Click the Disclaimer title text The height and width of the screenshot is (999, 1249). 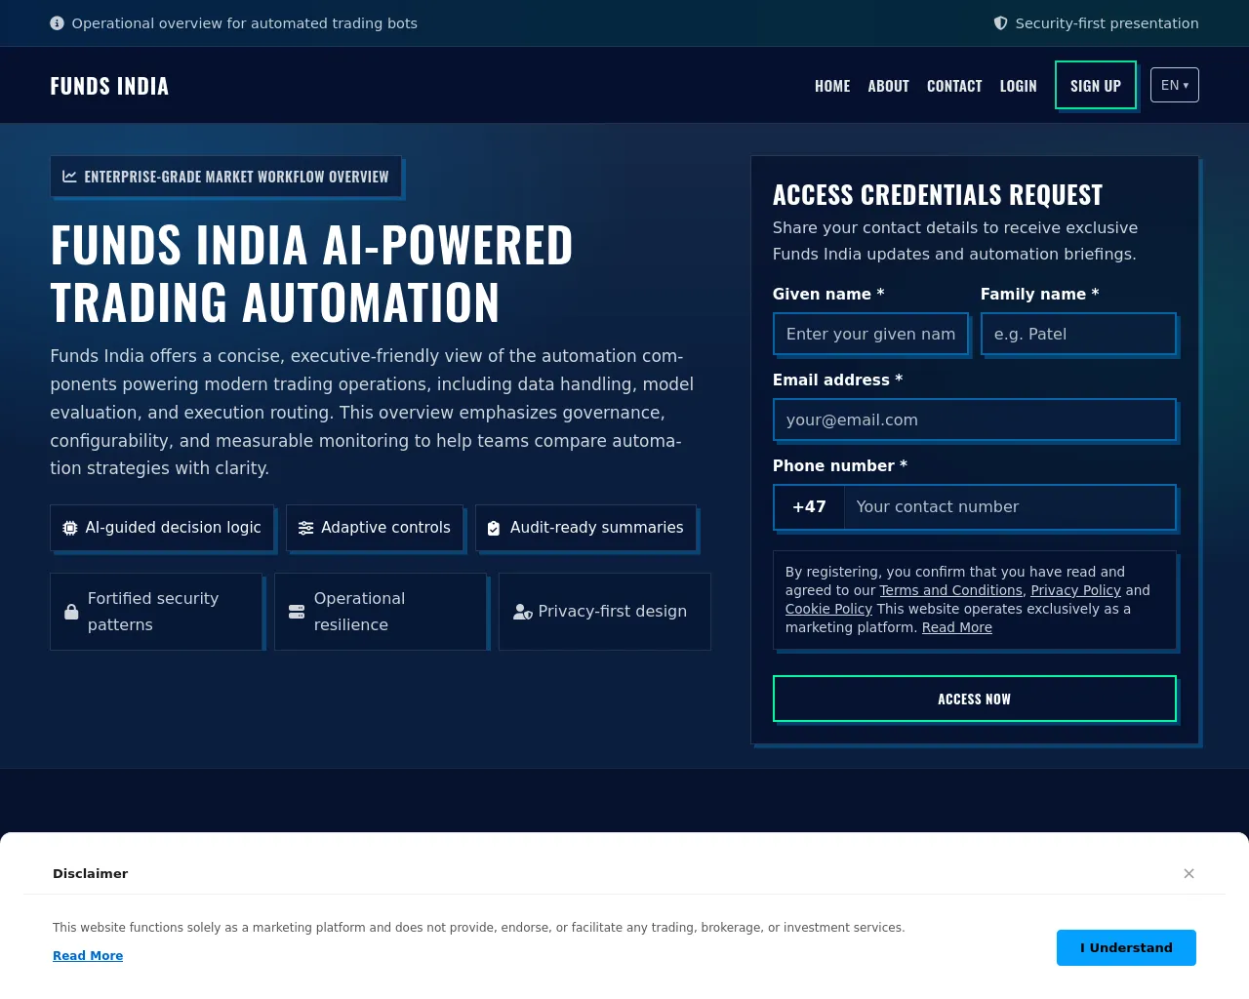click(90, 873)
